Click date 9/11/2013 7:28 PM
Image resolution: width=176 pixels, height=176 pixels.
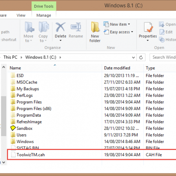click(x=121, y=135)
